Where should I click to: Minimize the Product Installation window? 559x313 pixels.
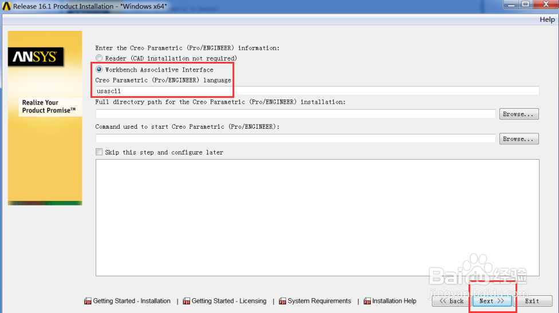[511, 4]
